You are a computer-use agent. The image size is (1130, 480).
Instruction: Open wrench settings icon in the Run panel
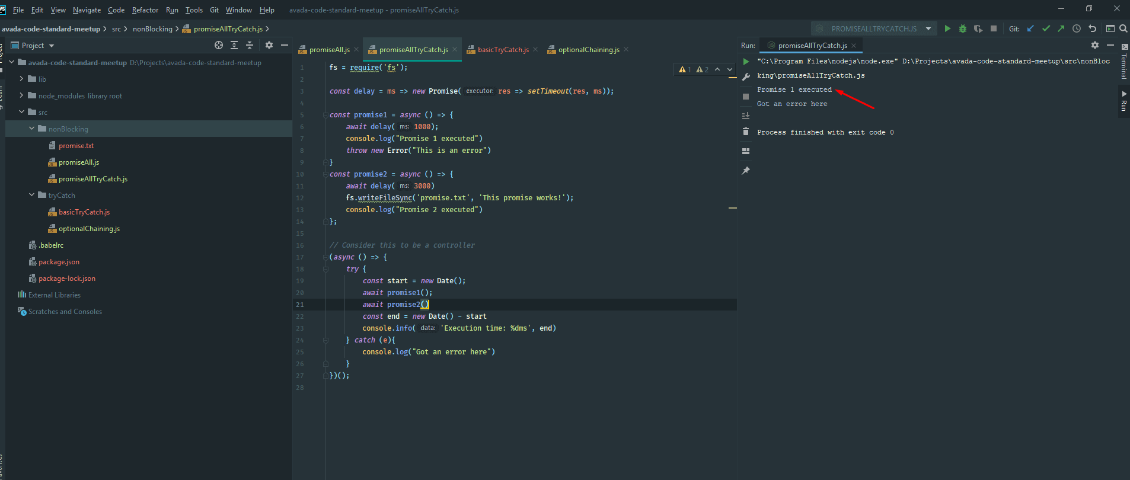(x=746, y=77)
